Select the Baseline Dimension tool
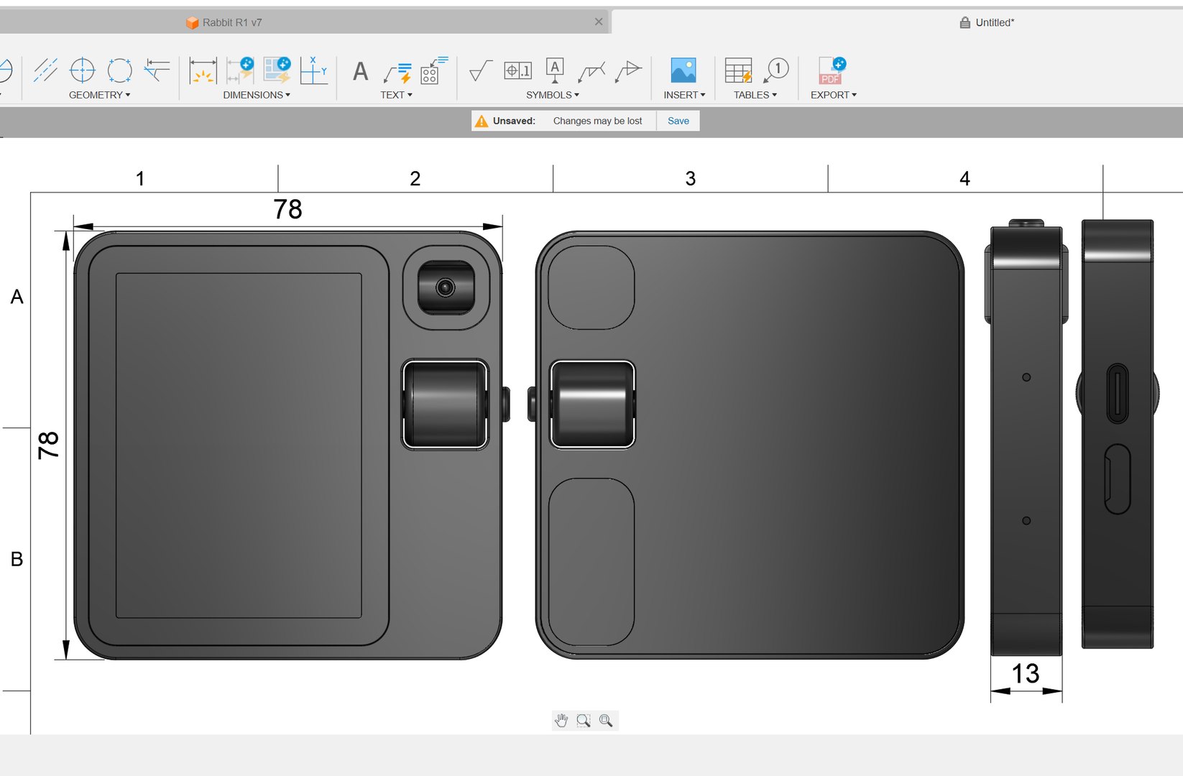 (x=240, y=70)
